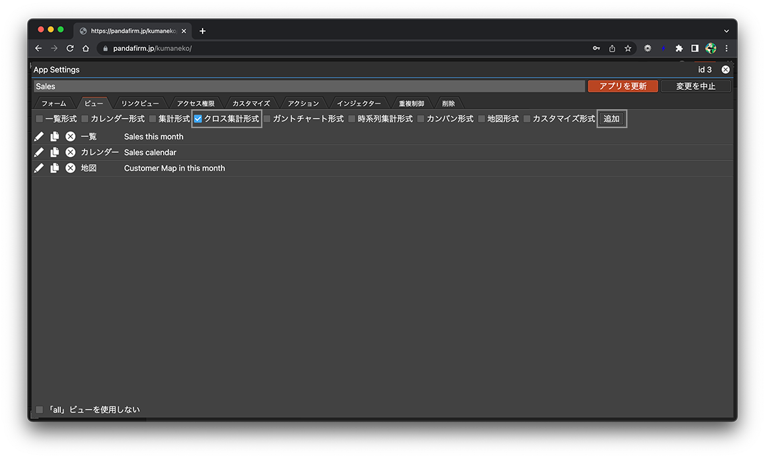The height and width of the screenshot is (458, 765).
Task: Open browser extensions puzzle icon
Action: tap(679, 48)
